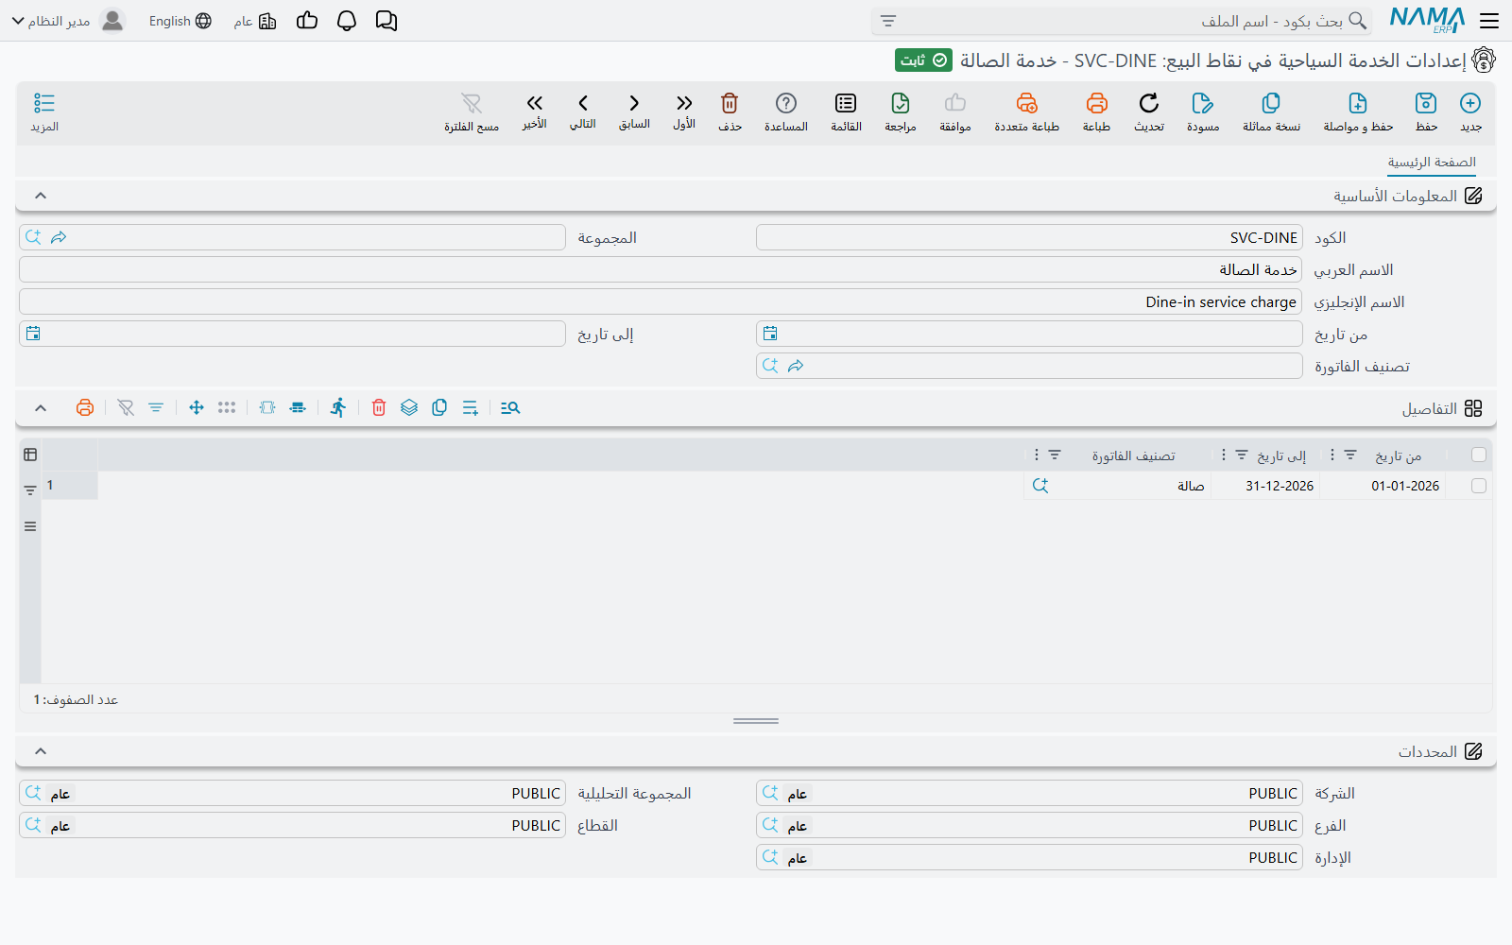Click the red delete-row icon in details toolbar
Image resolution: width=1512 pixels, height=945 pixels.
point(379,407)
